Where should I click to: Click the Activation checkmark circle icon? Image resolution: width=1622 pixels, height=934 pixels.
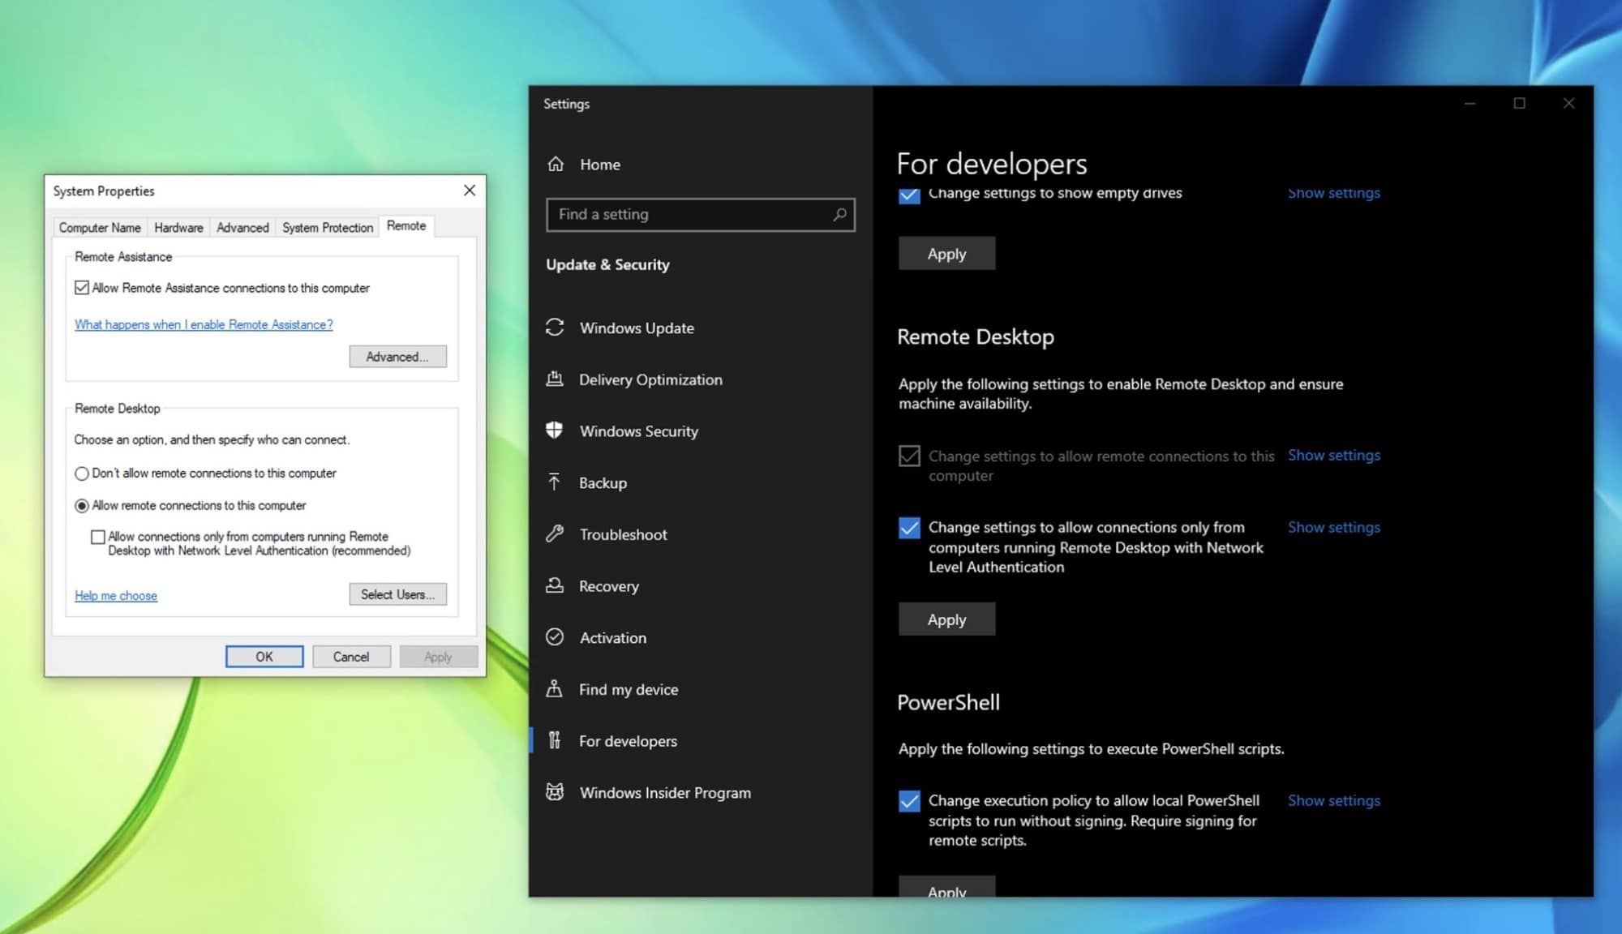[x=555, y=637]
